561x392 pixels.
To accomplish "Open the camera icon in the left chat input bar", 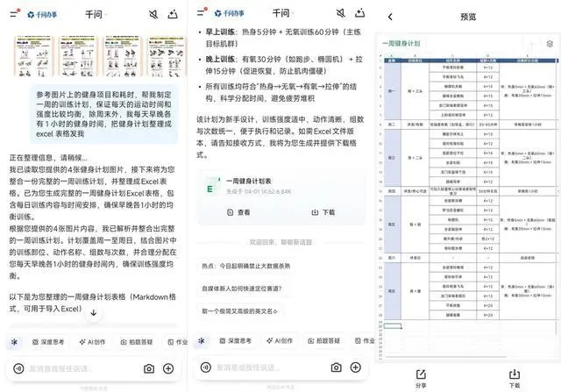I will coord(149,368).
